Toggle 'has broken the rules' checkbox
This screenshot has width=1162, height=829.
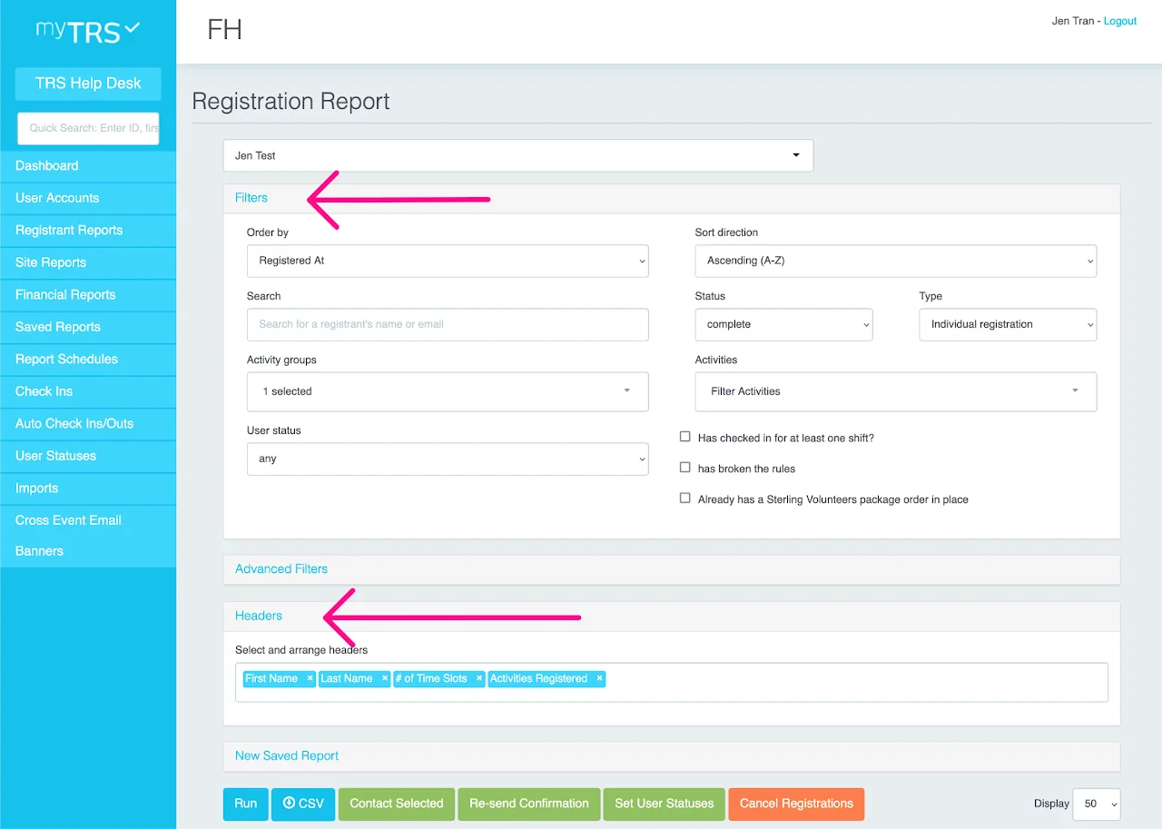685,468
